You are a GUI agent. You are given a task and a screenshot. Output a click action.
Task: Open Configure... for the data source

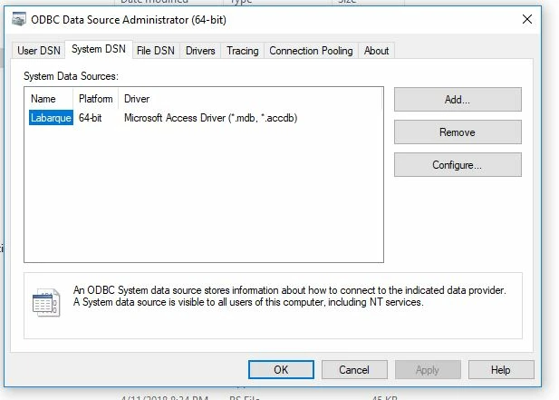tap(458, 165)
